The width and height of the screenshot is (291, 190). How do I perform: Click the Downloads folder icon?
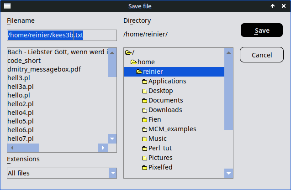144,110
